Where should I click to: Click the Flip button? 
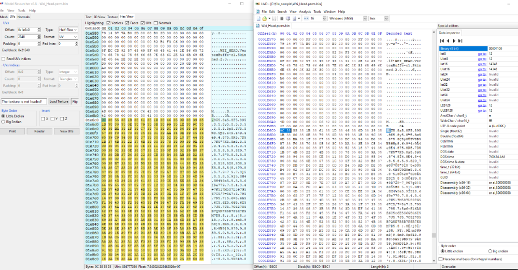(x=75, y=102)
